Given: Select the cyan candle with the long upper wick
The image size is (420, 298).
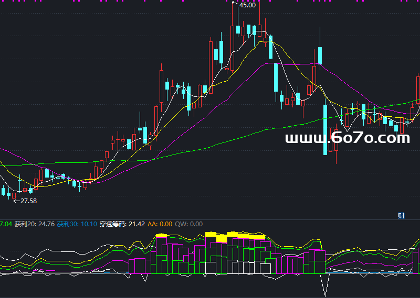Looking at the screenshot, I should [319, 55].
